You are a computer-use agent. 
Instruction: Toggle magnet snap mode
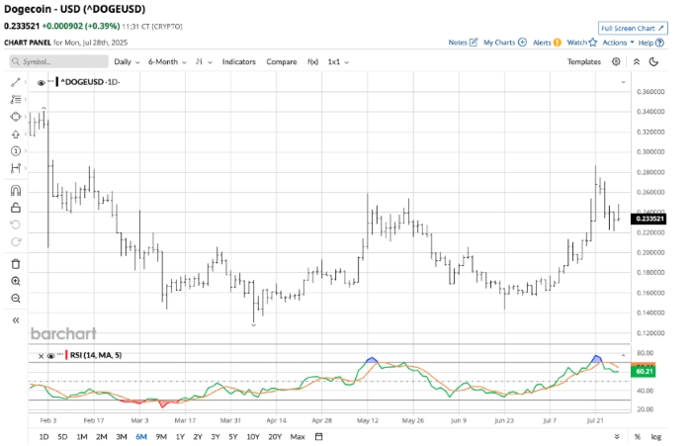[x=16, y=190]
